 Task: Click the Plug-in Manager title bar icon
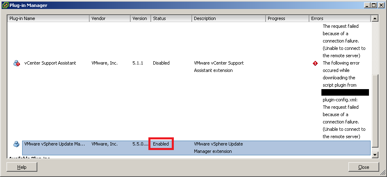pos(5,5)
